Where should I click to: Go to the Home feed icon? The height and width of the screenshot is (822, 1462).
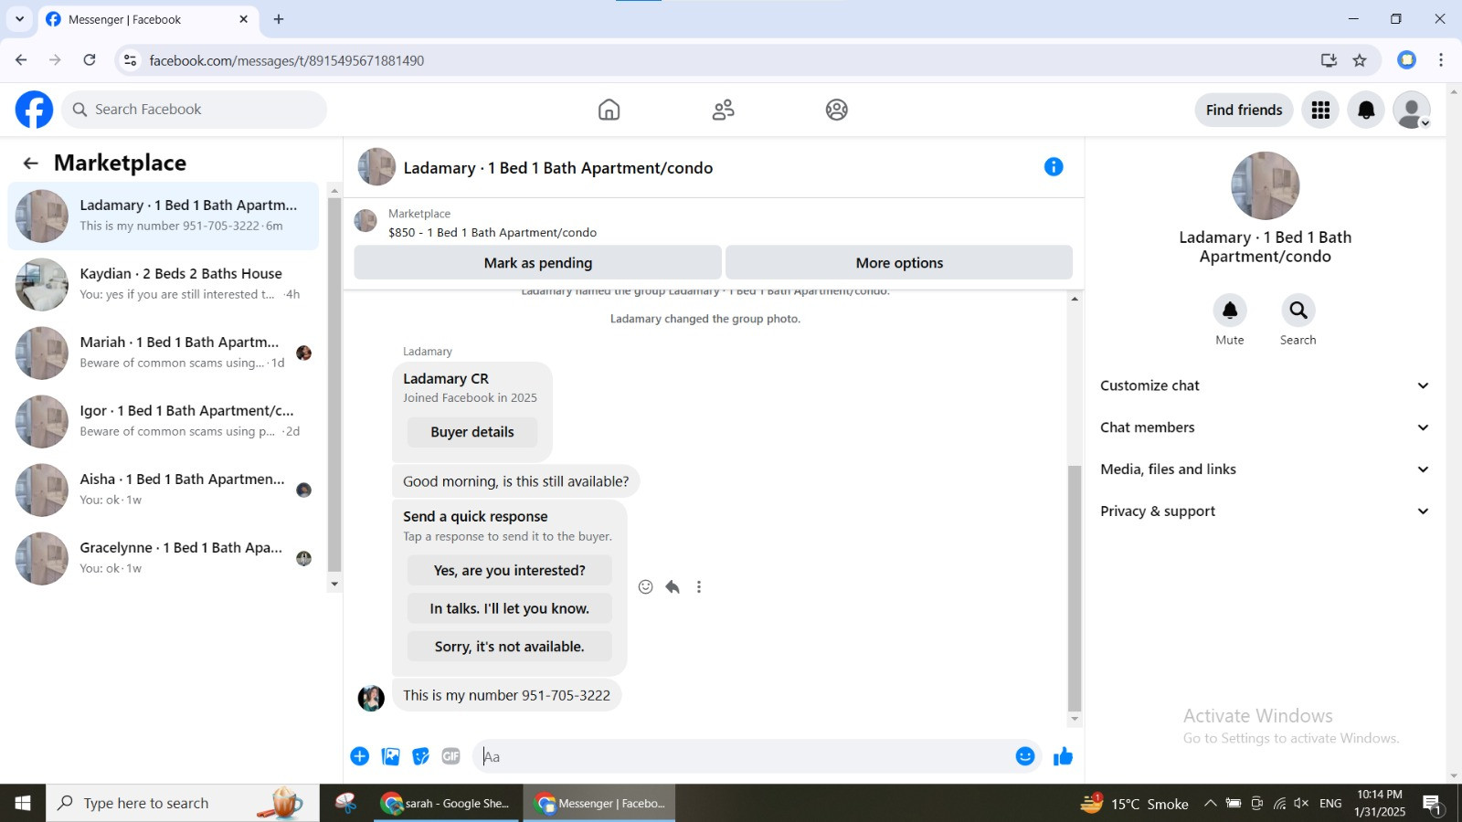pos(609,110)
